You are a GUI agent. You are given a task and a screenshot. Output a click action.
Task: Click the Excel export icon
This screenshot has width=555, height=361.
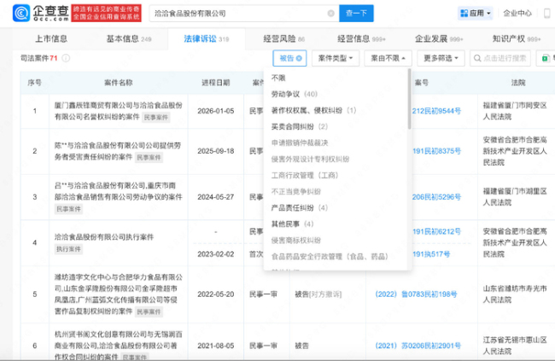tap(546, 58)
